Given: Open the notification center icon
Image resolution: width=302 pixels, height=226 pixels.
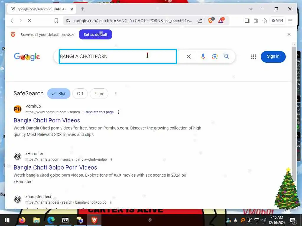Looking at the screenshot, I should (x=293, y=220).
